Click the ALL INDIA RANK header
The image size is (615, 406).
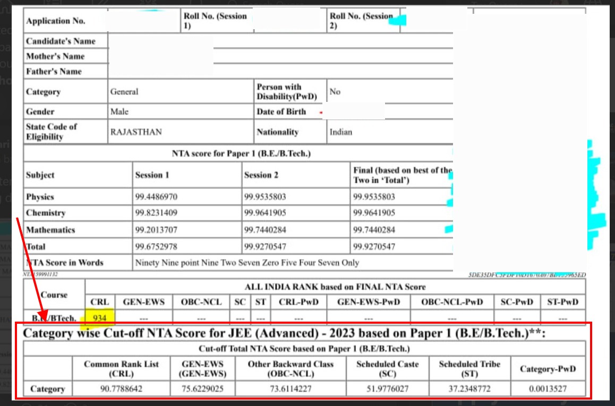pyautogui.click(x=335, y=287)
